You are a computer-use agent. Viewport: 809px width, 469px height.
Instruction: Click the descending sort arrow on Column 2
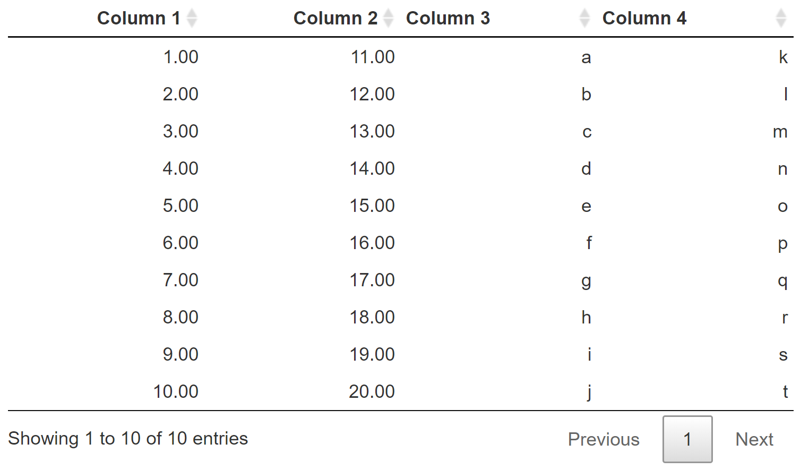[389, 22]
